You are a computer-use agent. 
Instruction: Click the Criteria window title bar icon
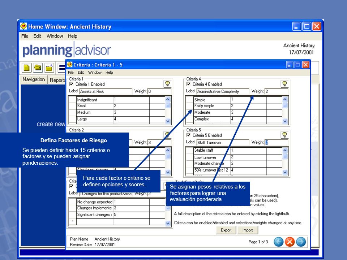click(x=70, y=65)
